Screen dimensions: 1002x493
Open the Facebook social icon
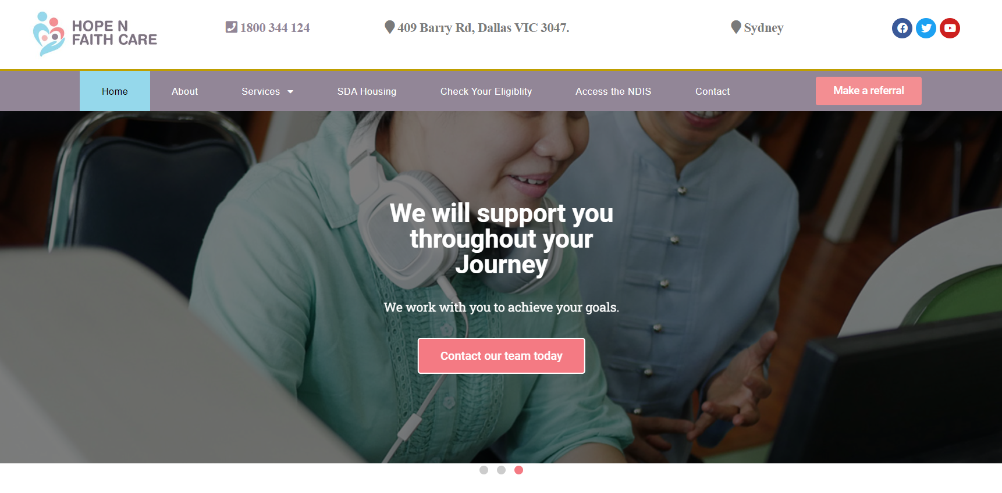[902, 28]
